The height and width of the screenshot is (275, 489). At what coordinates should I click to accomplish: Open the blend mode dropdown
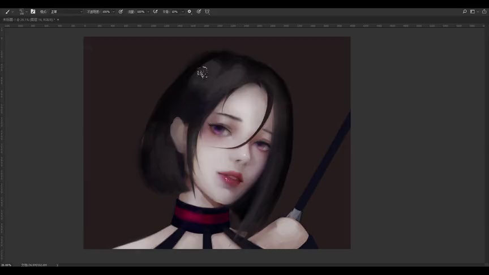[66, 11]
